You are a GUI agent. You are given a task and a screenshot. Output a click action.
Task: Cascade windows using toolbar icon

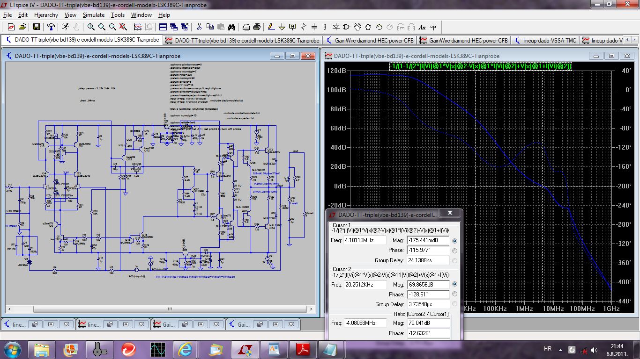[x=174, y=27]
